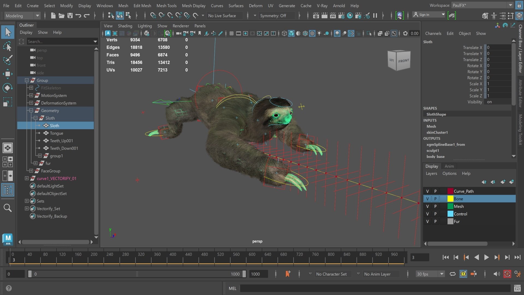Expand the Vectorify_Set node
The height and width of the screenshot is (295, 524).
[x=27, y=208]
